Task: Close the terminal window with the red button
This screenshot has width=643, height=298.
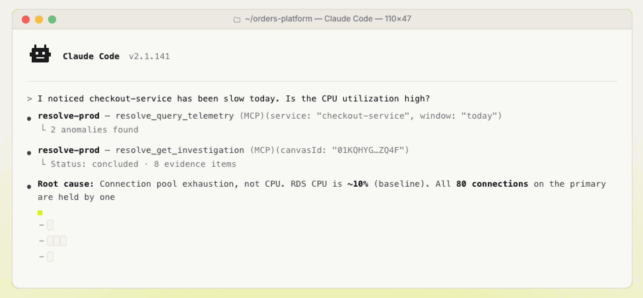Action: point(26,19)
